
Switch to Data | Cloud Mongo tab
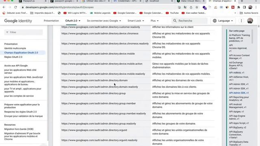click(191, 1)
